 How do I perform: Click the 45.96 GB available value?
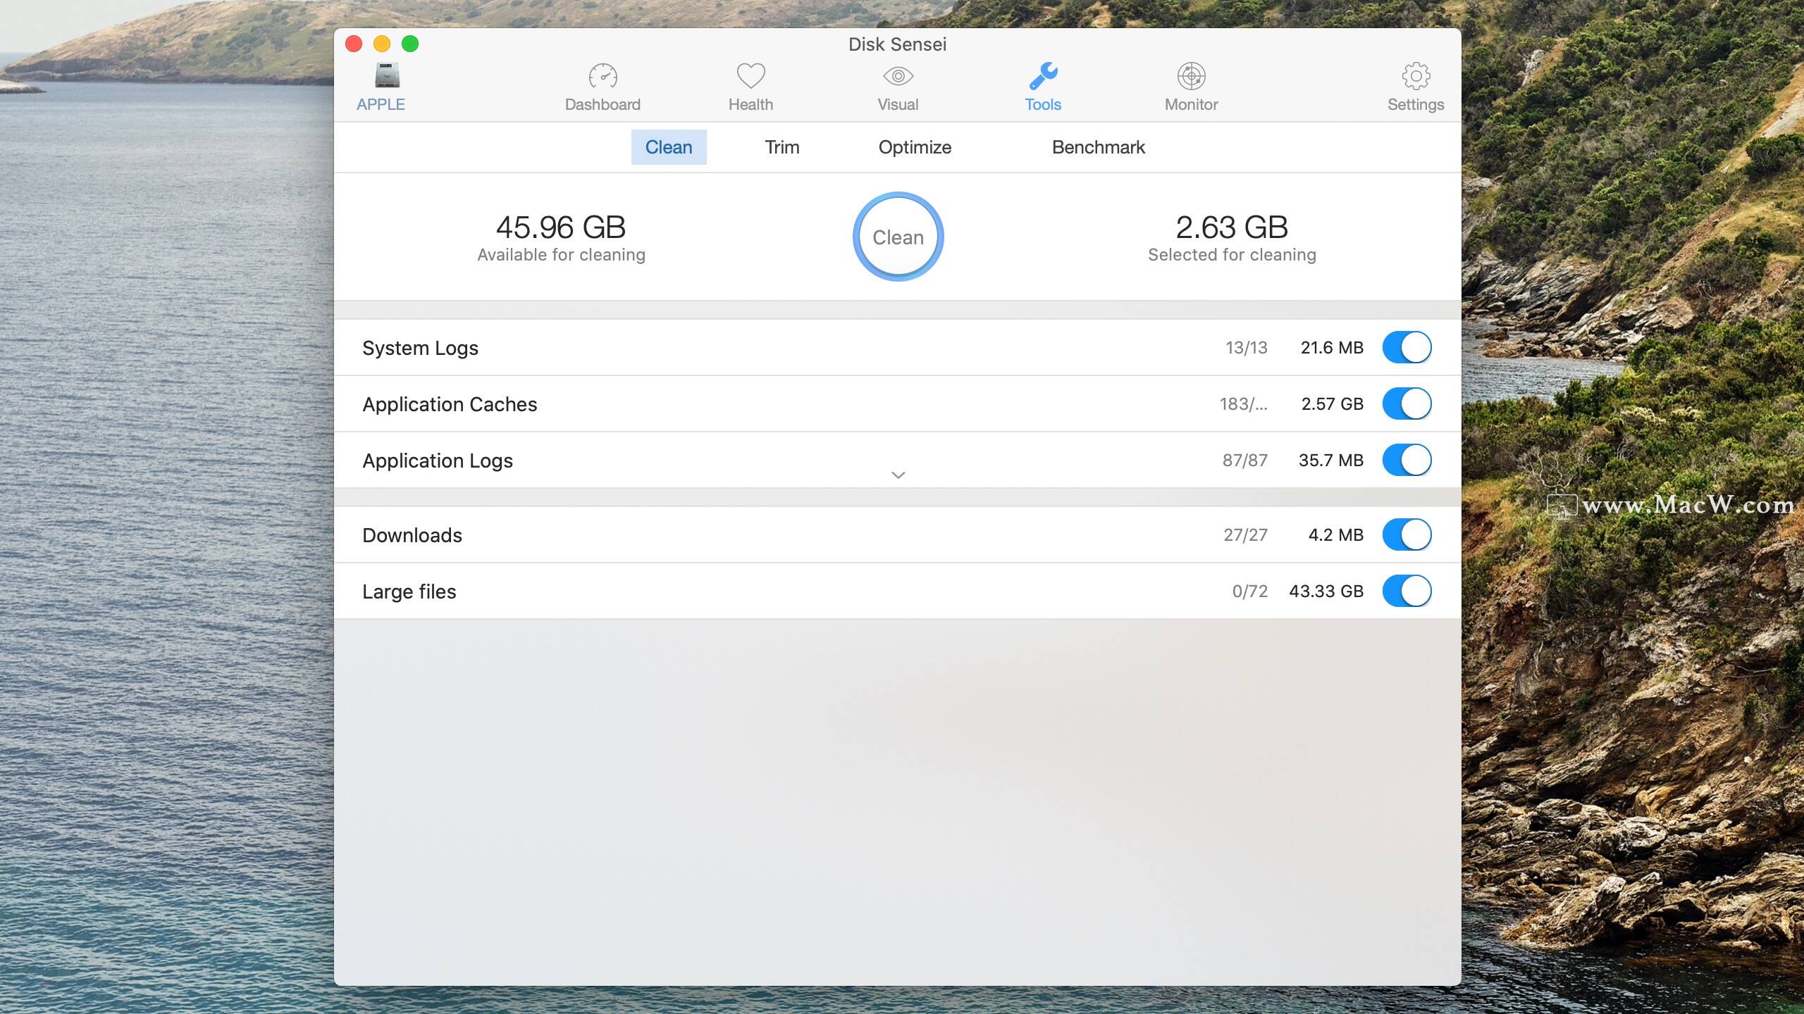561,227
